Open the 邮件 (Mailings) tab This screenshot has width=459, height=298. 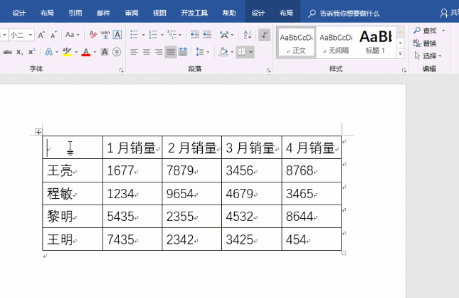click(x=103, y=13)
